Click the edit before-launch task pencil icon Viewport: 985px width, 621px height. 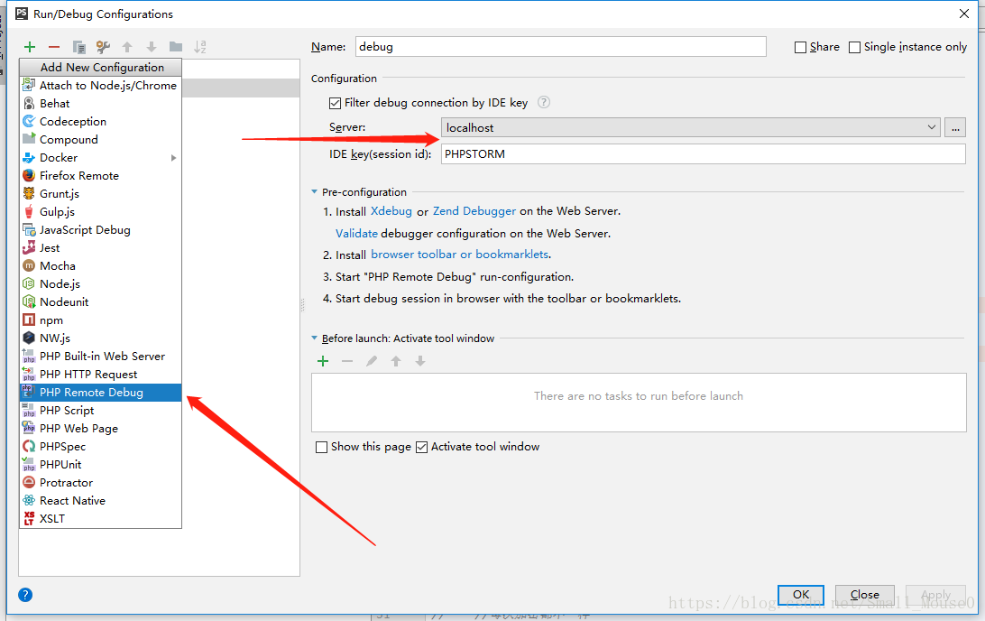[372, 361]
